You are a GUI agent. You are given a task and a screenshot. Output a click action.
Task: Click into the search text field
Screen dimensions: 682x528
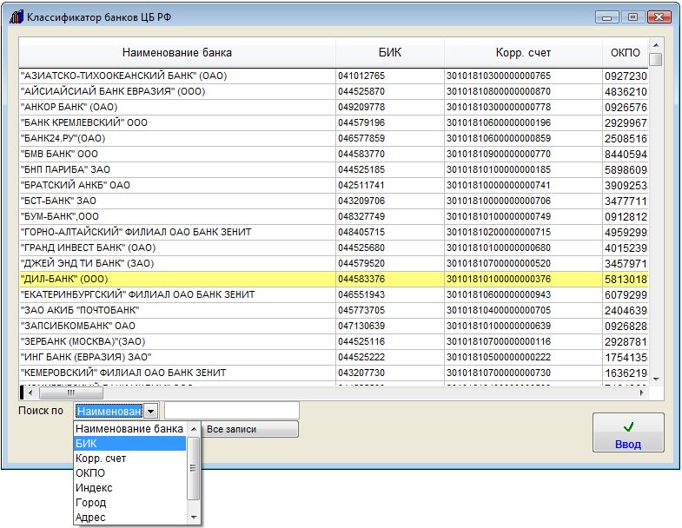232,410
